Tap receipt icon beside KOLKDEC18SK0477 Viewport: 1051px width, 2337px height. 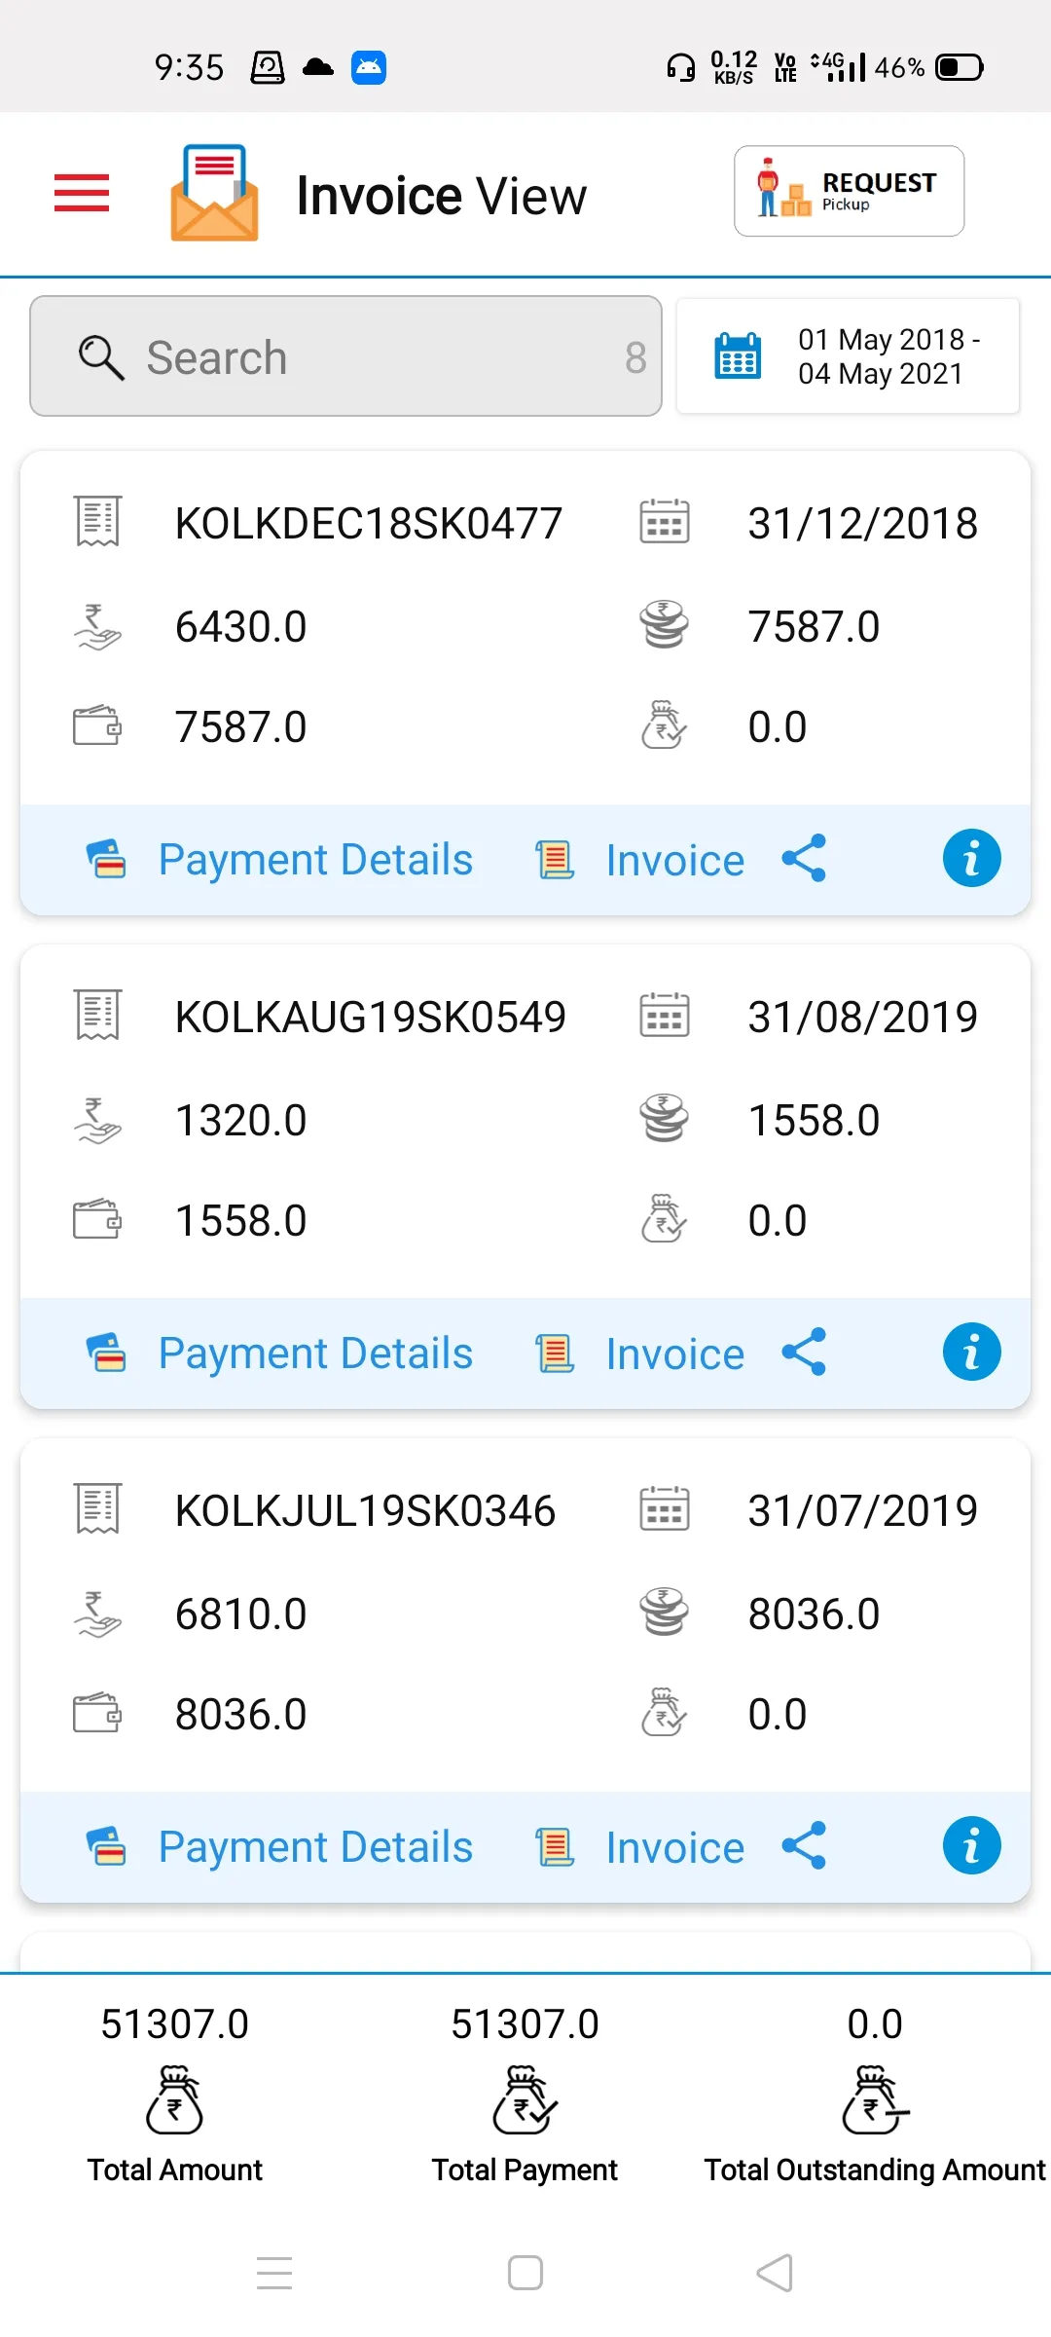point(97,522)
